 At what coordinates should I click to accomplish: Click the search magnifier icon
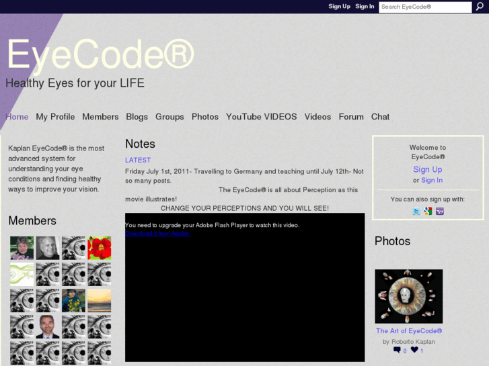(x=480, y=7)
